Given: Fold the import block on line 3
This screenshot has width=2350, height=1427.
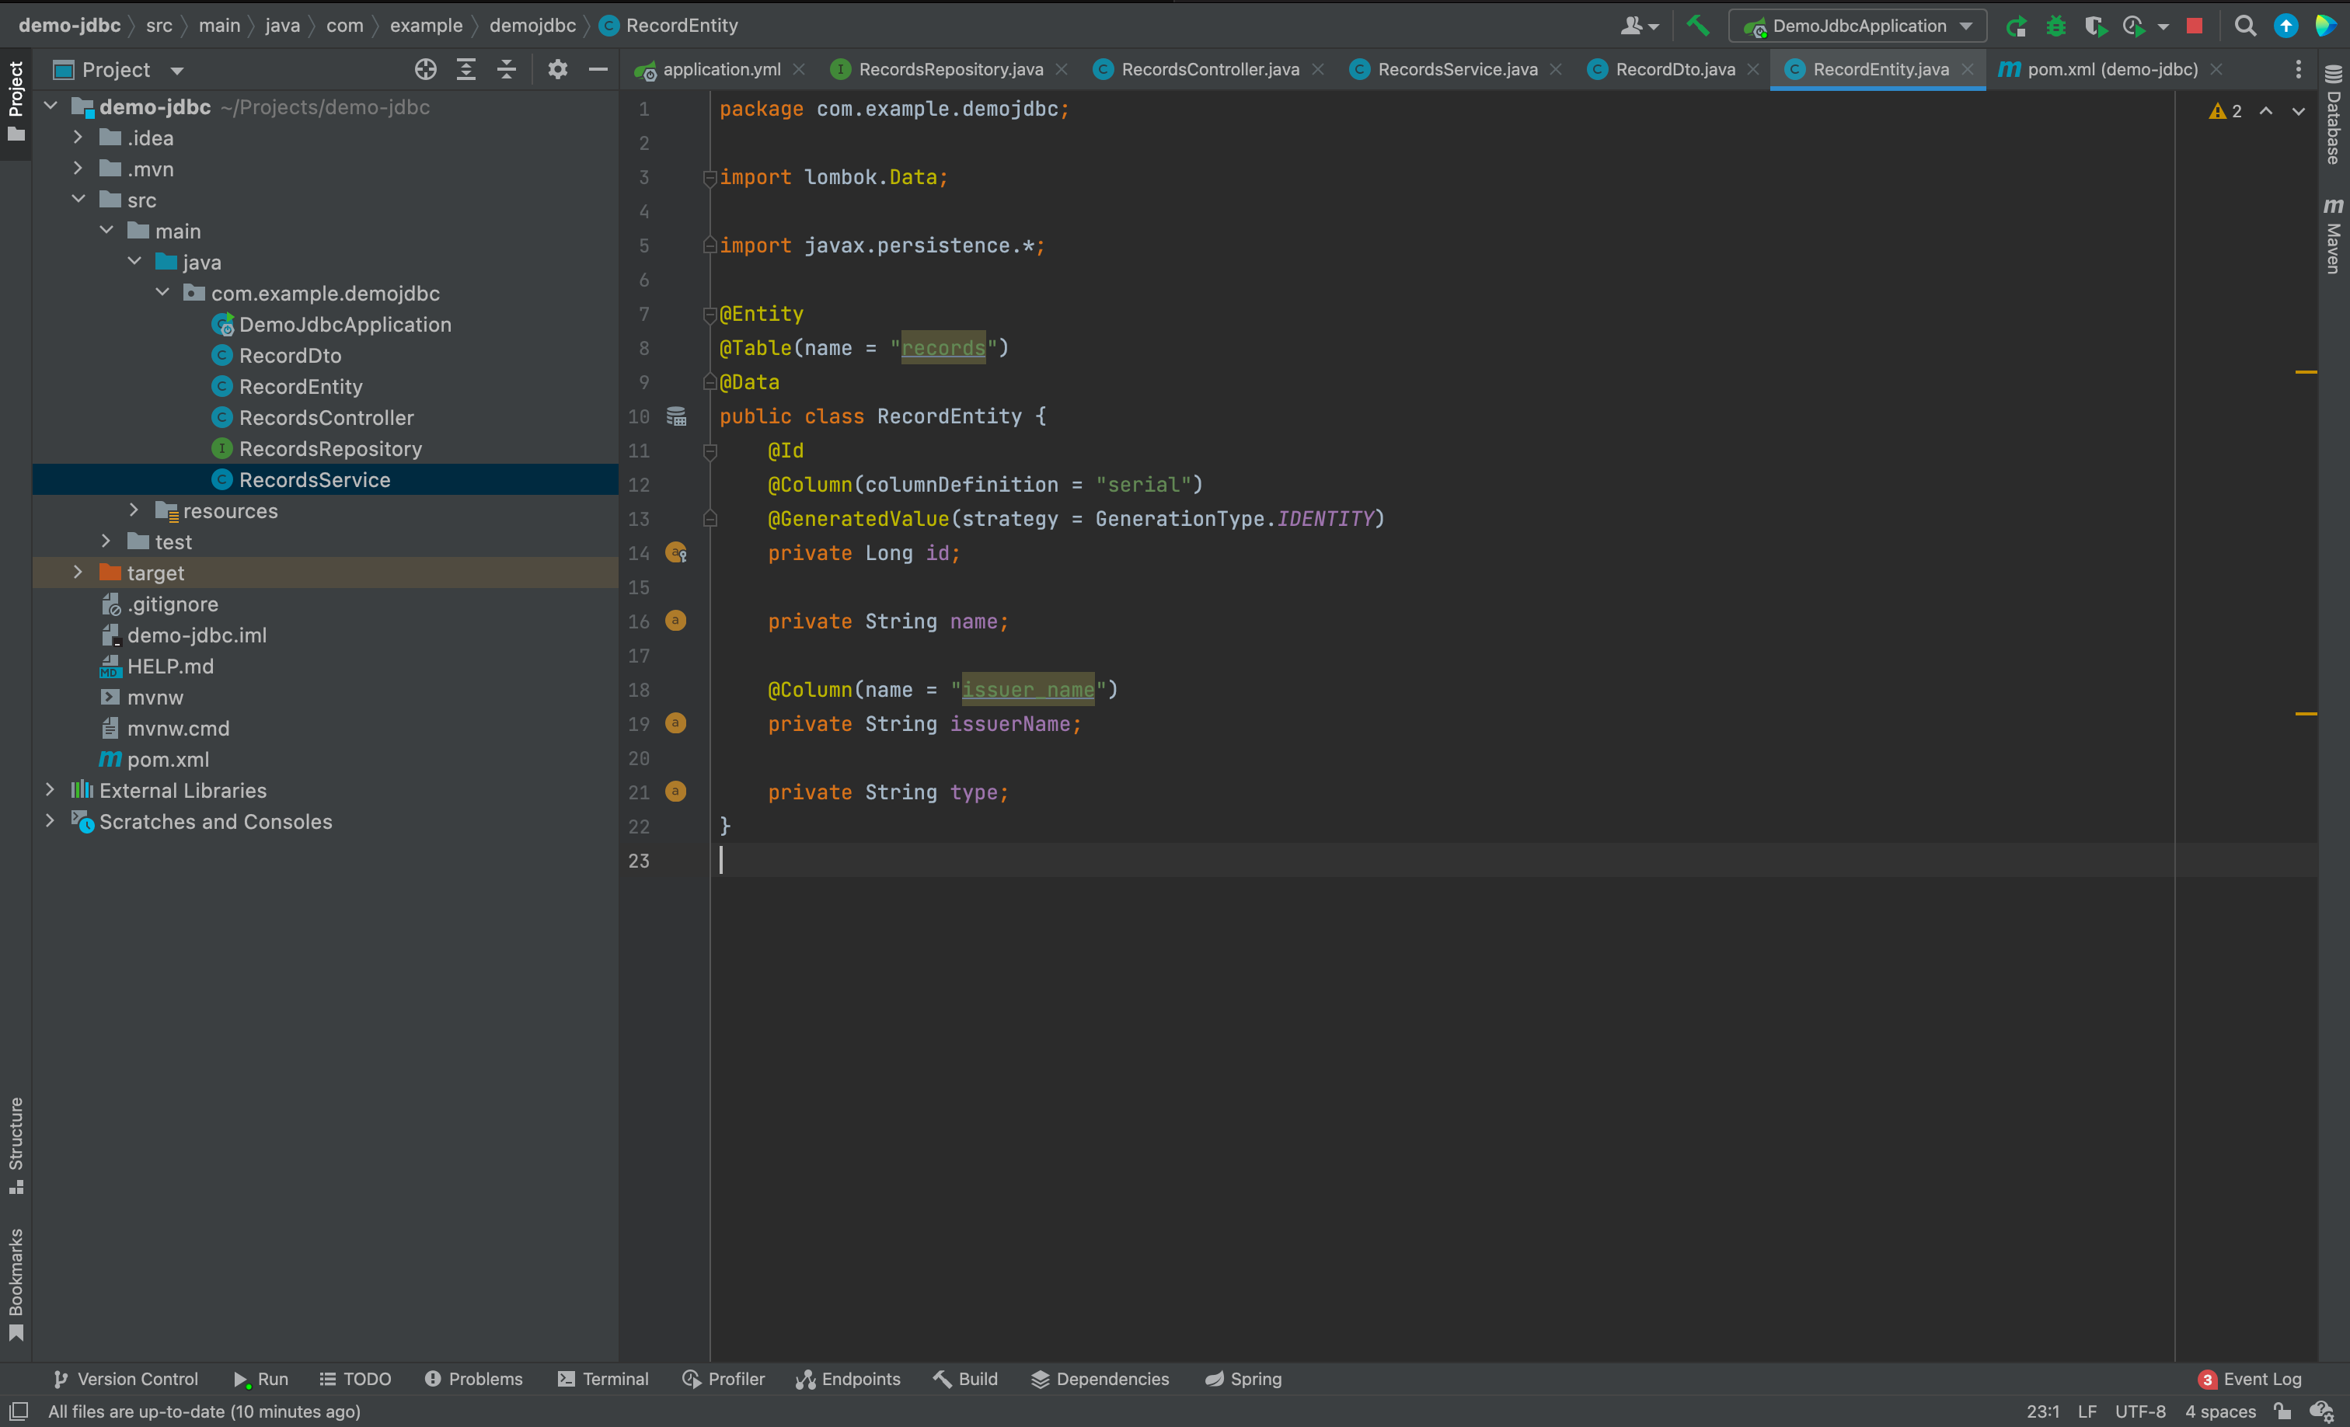Looking at the screenshot, I should pyautogui.click(x=710, y=177).
